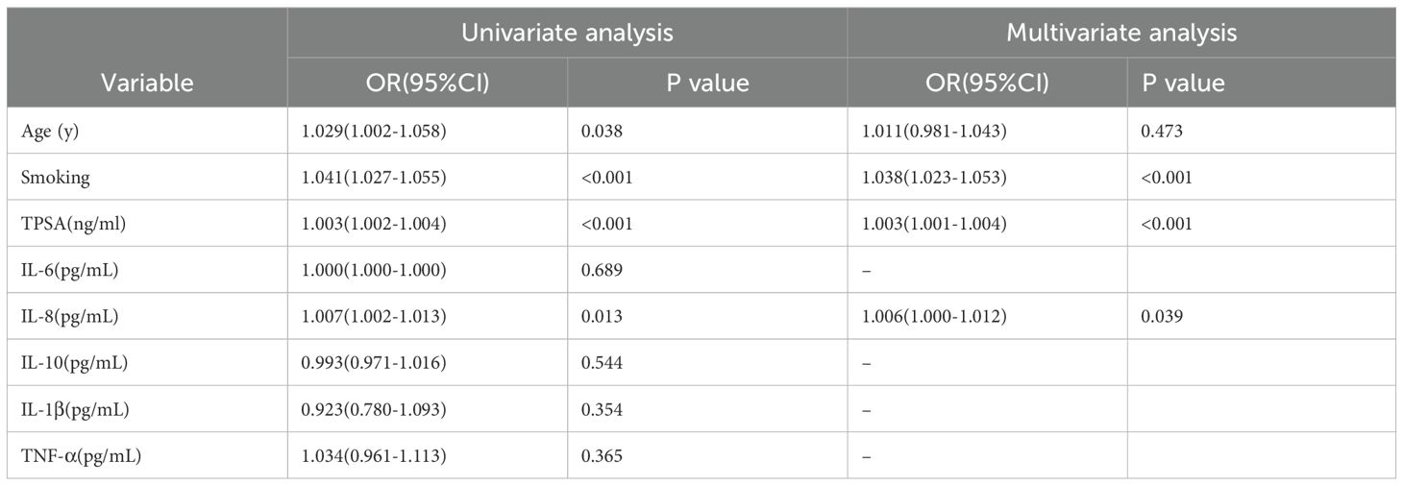Click the Univariate analysis header

(x=567, y=33)
